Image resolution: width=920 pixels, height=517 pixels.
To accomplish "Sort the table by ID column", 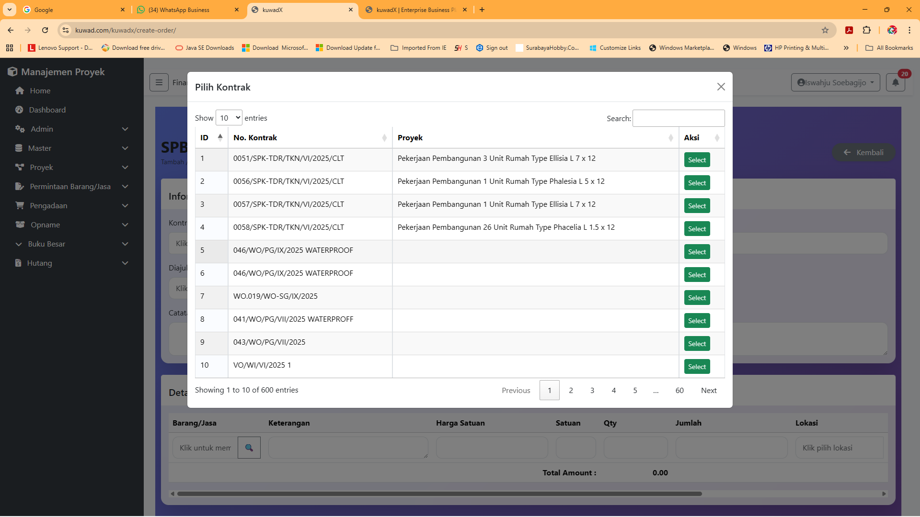I will (211, 138).
